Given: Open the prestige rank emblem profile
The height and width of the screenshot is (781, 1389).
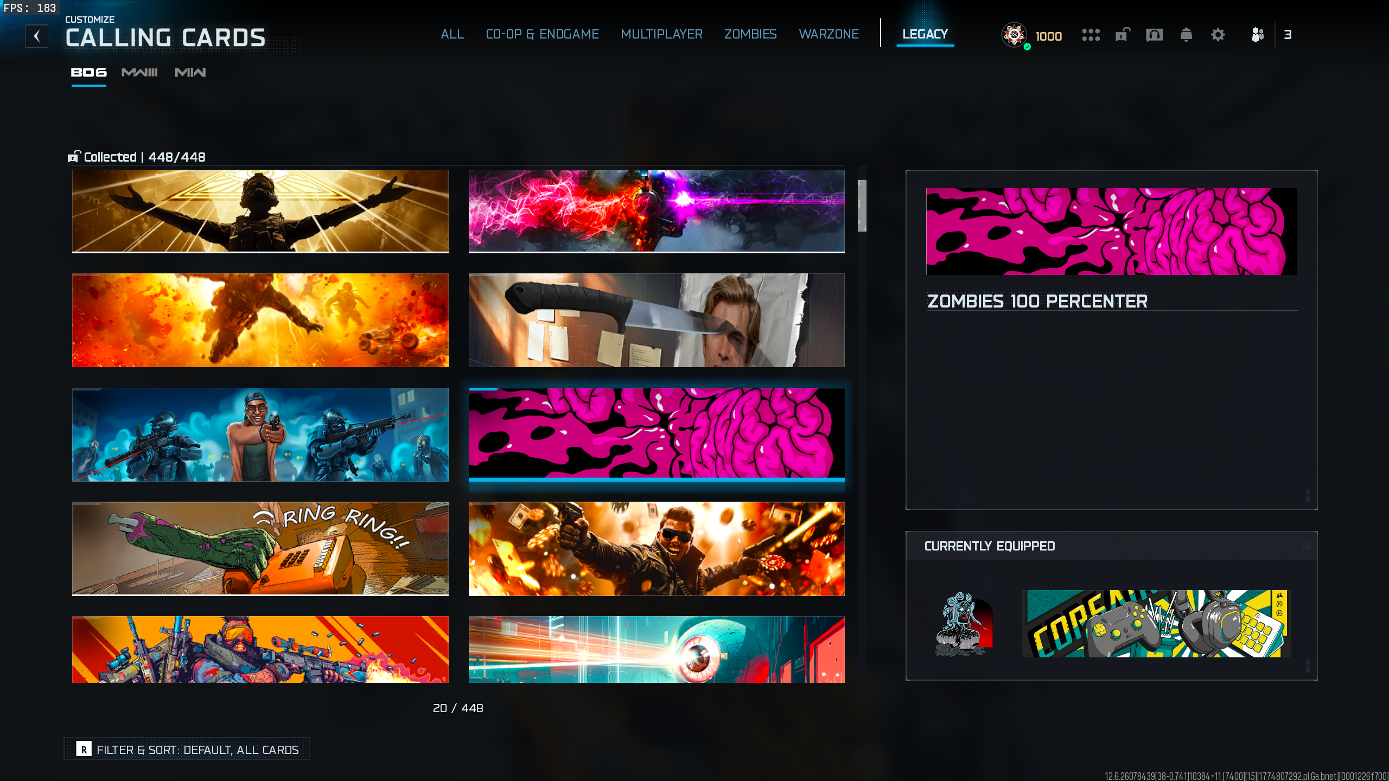Looking at the screenshot, I should (x=1014, y=35).
